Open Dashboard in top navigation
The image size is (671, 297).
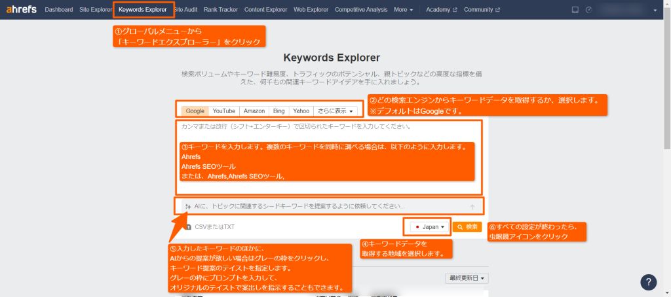pos(58,9)
